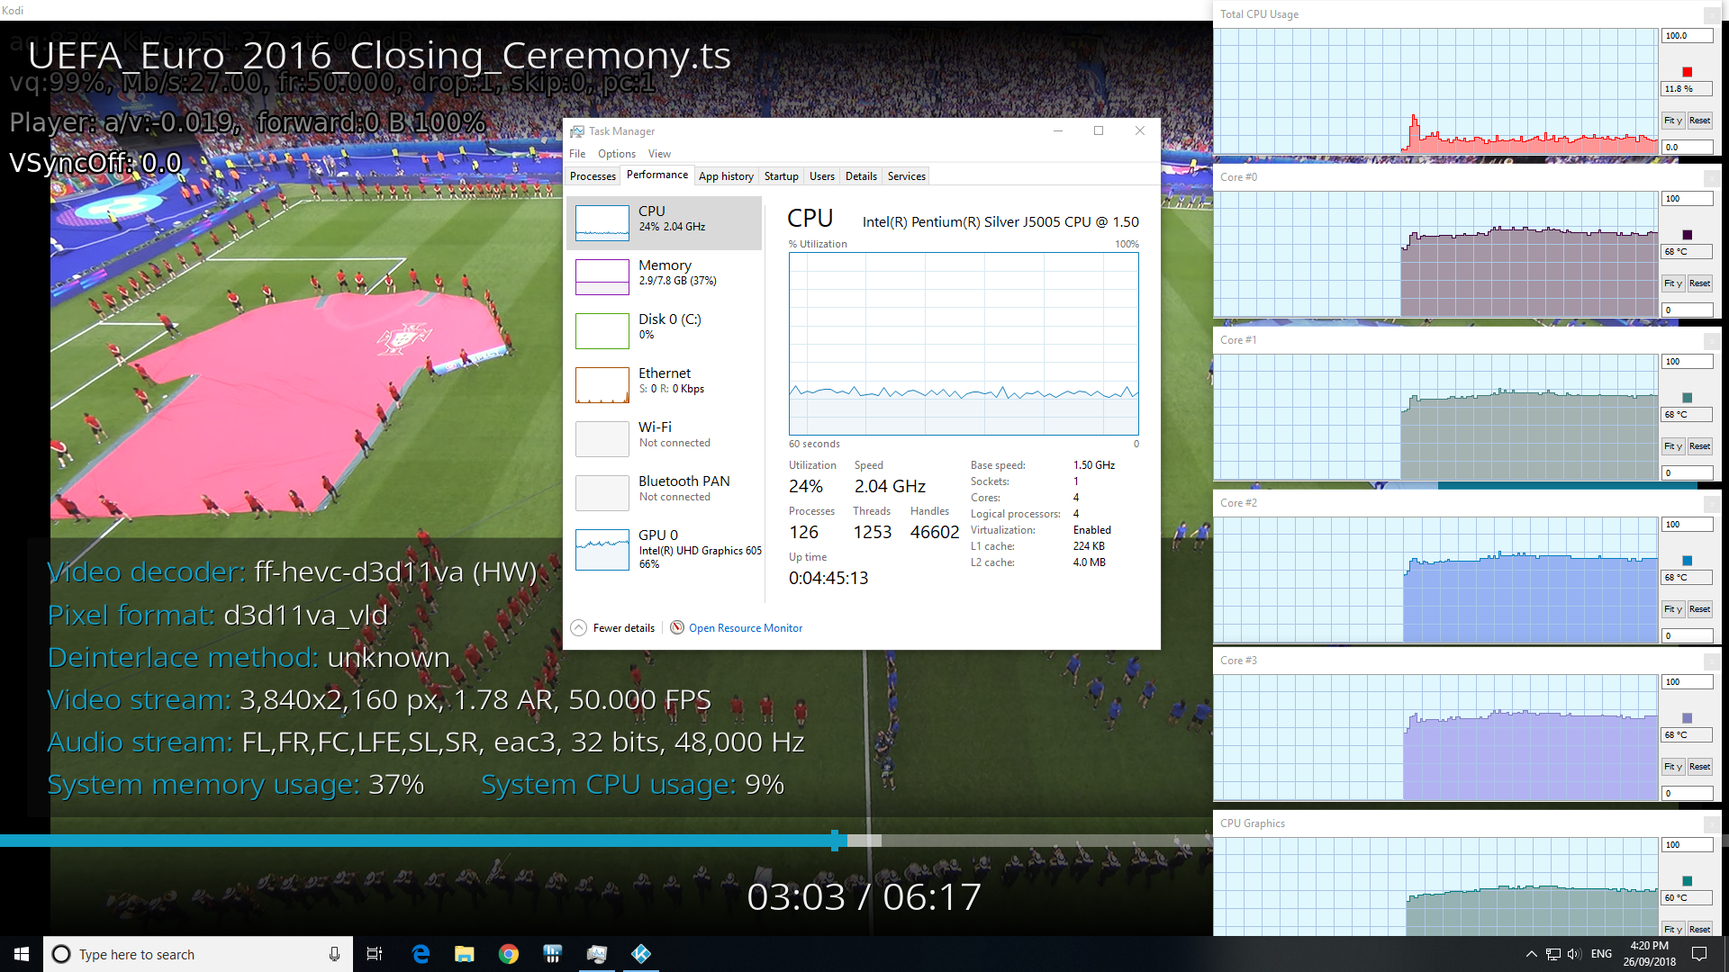Viewport: 1729px width, 972px height.
Task: Click the CPU utilization graph in Task Manager
Action: pyautogui.click(x=964, y=344)
